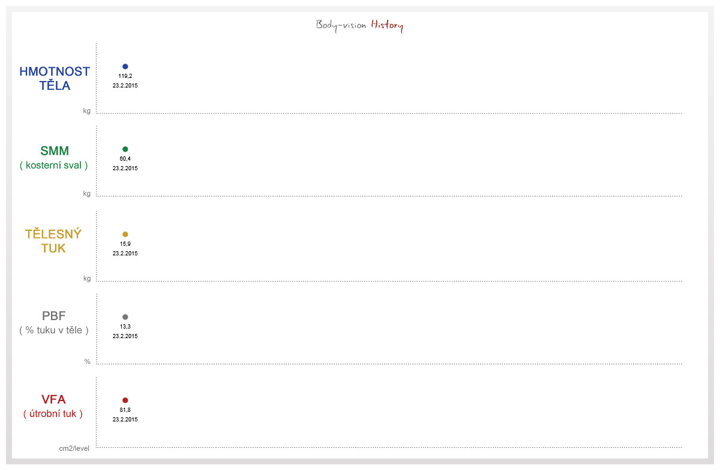Viewport: 720px width, 470px height.
Task: Click the ( kosterní sval ) subtitle
Action: coord(54,165)
